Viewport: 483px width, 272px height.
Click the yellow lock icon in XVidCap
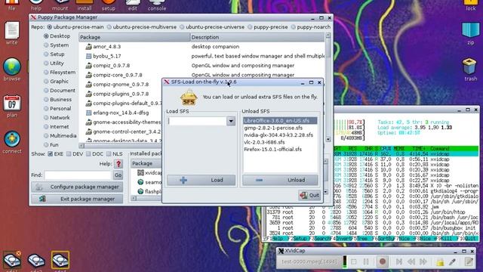440,262
